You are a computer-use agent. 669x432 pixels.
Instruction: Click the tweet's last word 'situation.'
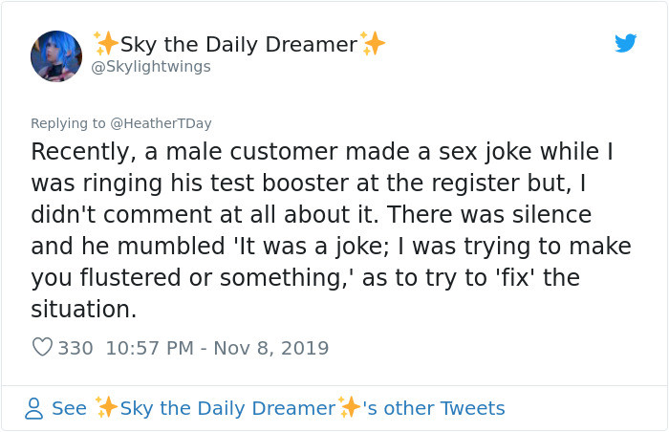pos(84,309)
